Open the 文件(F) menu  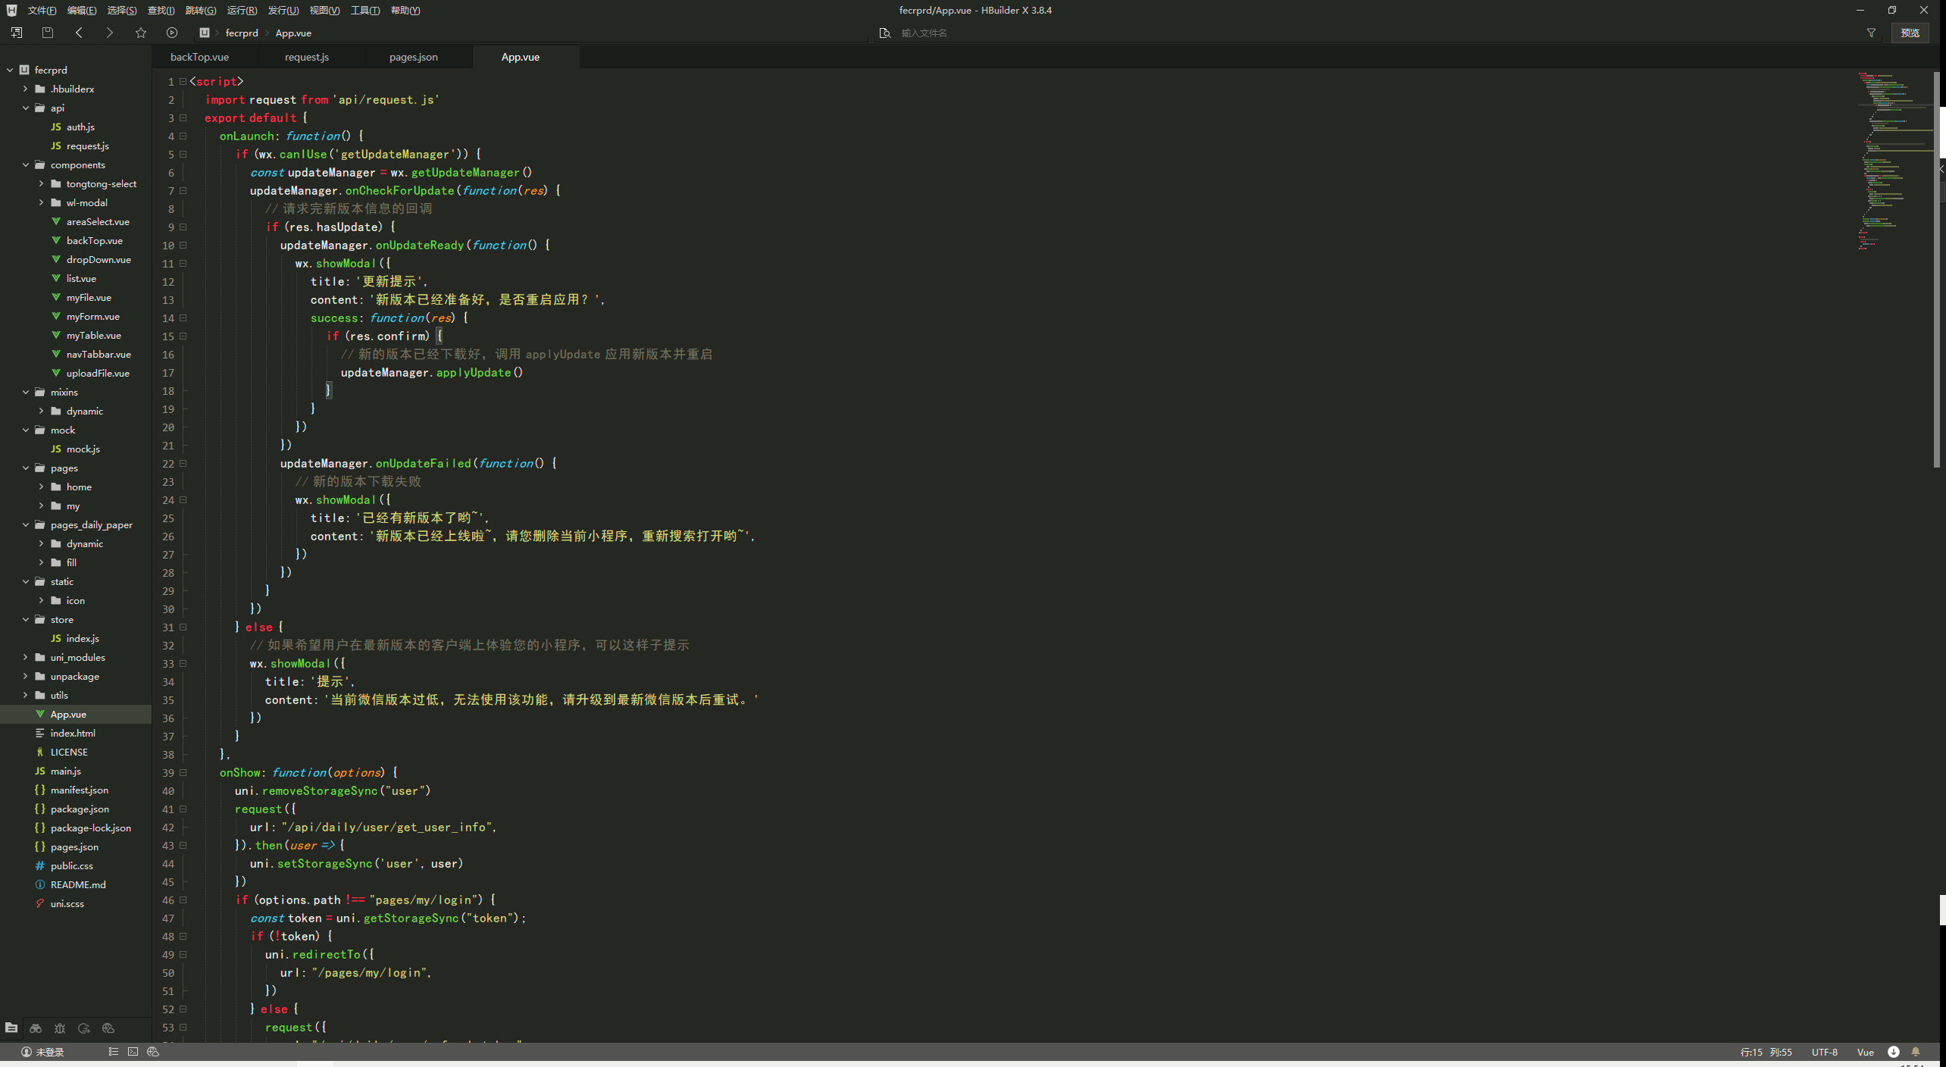tap(42, 10)
